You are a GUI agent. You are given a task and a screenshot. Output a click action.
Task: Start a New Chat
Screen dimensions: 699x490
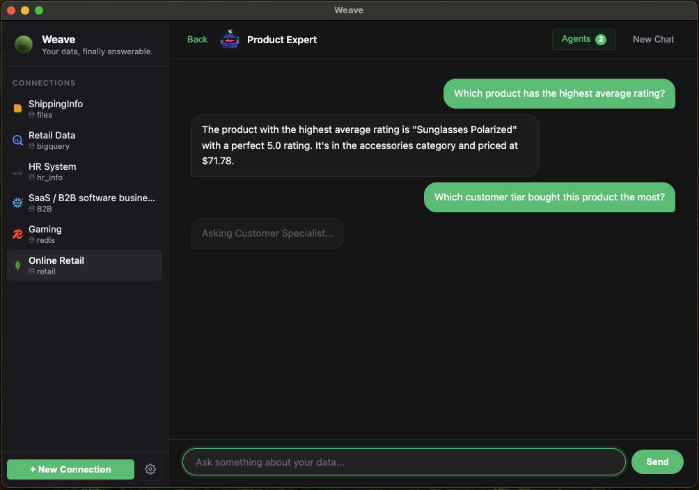click(653, 40)
